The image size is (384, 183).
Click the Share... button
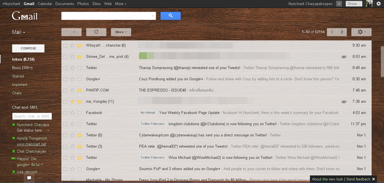pos(354,4)
